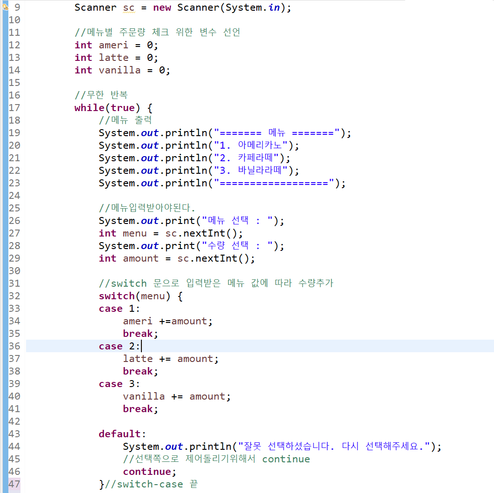
Task: Click the 'int ameri = 0;' declaration
Action: point(116,45)
